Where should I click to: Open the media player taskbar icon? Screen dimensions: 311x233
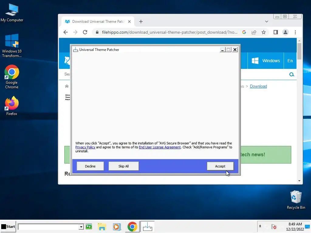[x=117, y=227]
